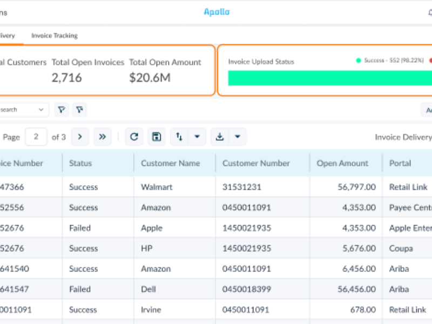Click the green Invoice Upload Status bar
This screenshot has height=324, width=432.
point(329,78)
